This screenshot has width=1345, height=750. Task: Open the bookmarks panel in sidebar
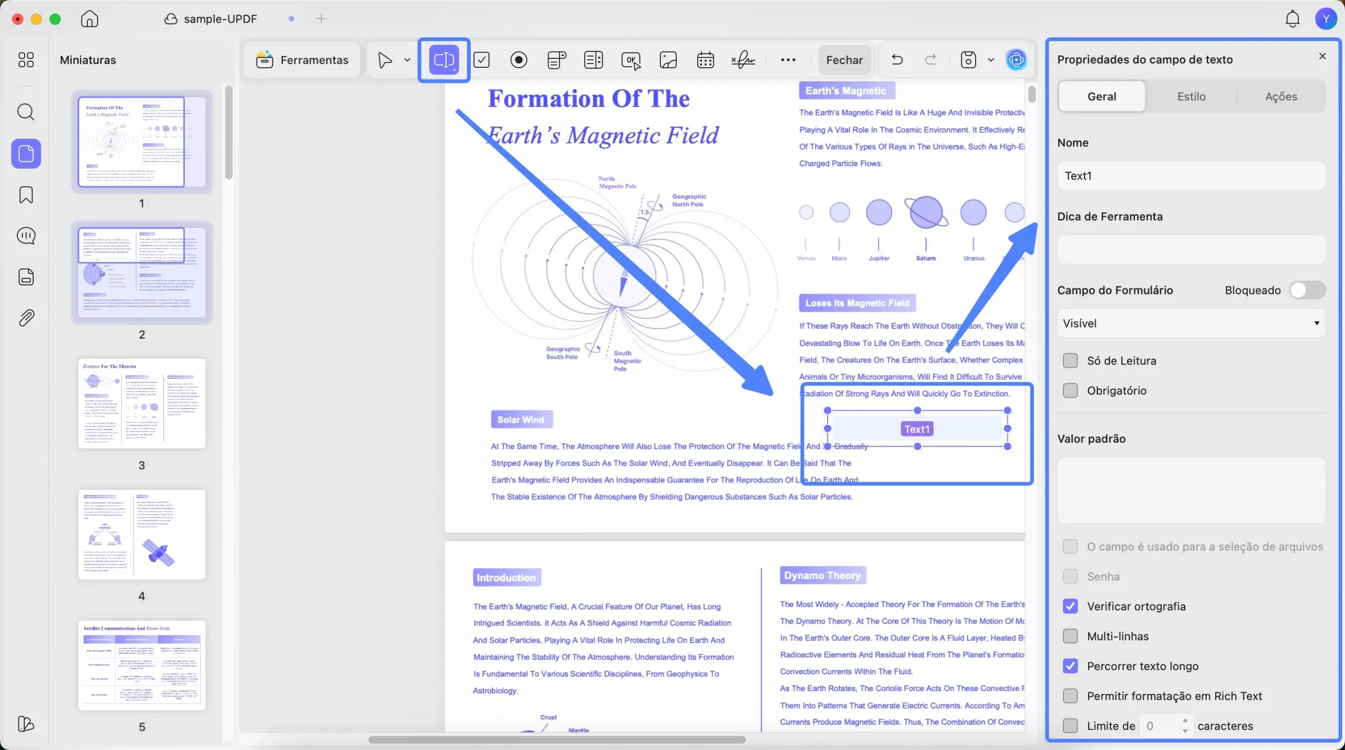(26, 195)
